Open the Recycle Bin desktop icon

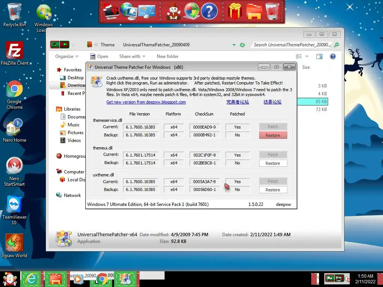pos(15,15)
